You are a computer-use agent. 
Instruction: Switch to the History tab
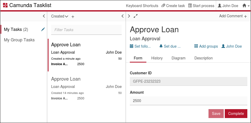157,58
